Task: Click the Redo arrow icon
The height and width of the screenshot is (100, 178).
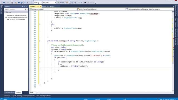Action: [30, 2]
